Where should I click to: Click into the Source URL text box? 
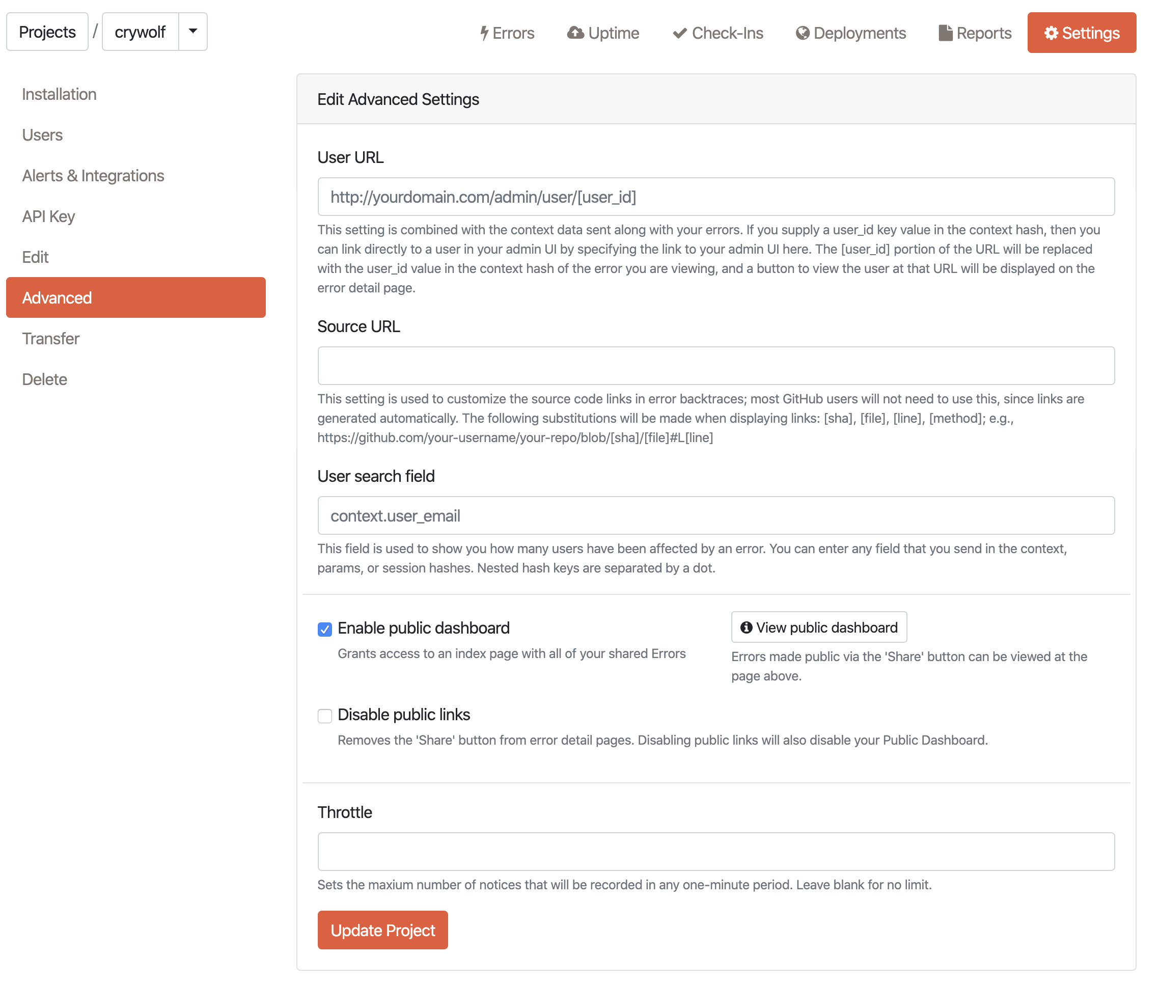(715, 366)
